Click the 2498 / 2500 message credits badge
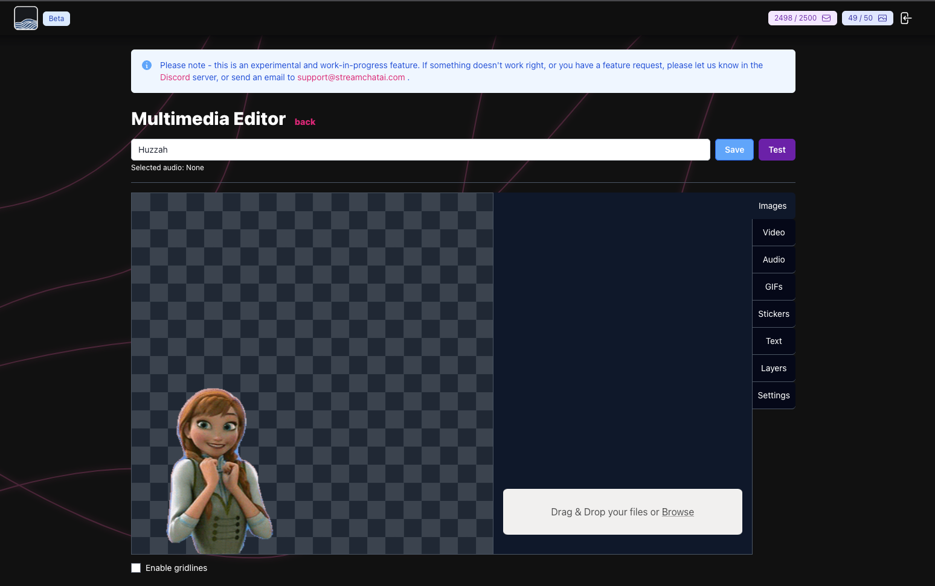This screenshot has height=586, width=935. [x=802, y=18]
